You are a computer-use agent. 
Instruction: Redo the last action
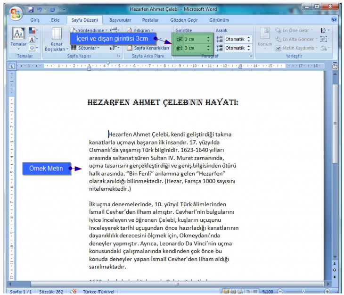[52, 9]
